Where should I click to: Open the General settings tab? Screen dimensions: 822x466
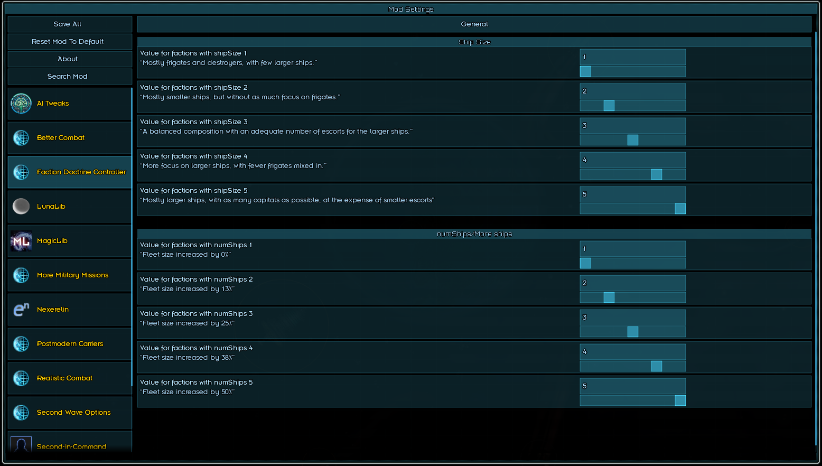tap(474, 24)
